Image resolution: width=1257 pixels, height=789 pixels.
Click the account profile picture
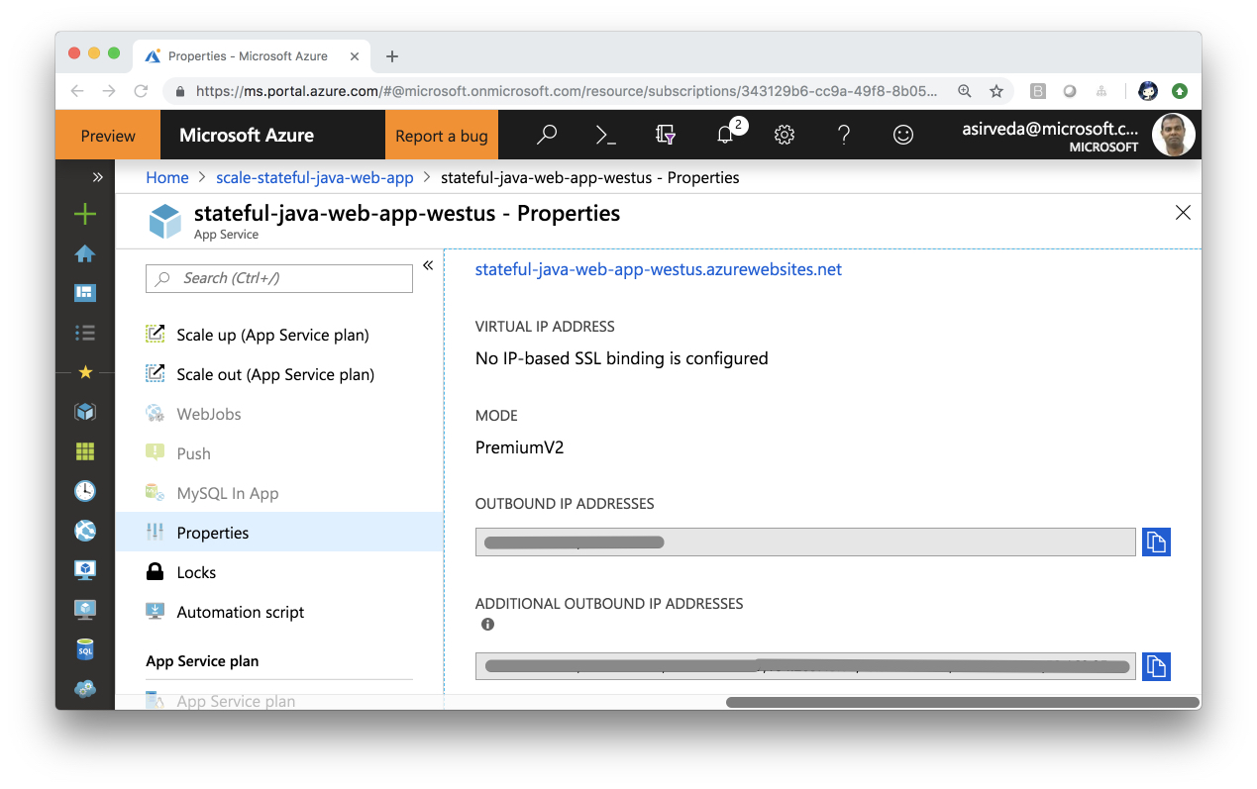click(1174, 136)
